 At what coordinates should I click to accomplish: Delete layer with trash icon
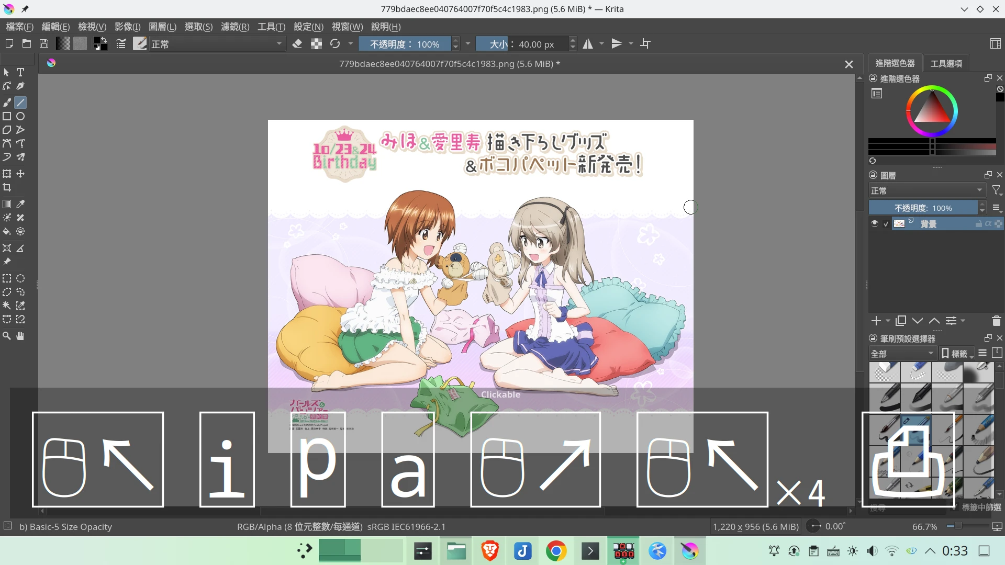tap(996, 321)
